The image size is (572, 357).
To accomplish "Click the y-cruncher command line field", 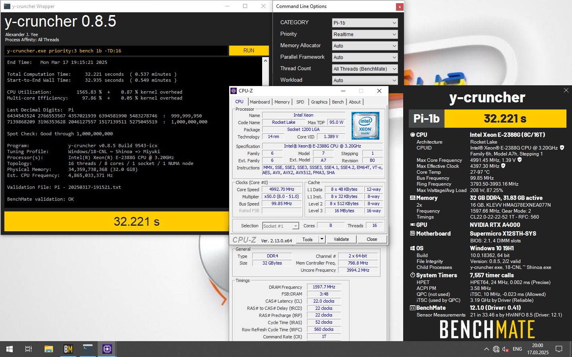I will point(116,51).
